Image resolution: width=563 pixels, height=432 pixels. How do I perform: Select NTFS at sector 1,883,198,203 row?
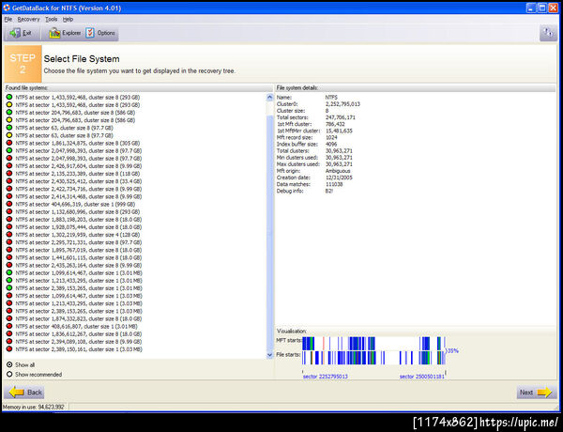click(x=78, y=219)
